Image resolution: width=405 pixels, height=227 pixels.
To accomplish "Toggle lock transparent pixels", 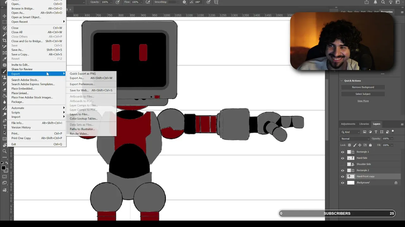I will point(349,145).
